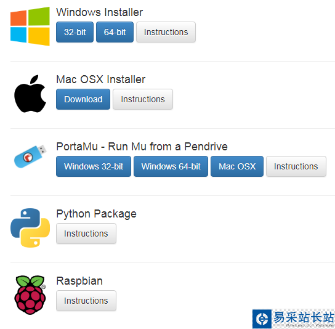The image size is (335, 329).
Task: Get PortaMu for Mac OSX
Action: pyautogui.click(x=237, y=166)
